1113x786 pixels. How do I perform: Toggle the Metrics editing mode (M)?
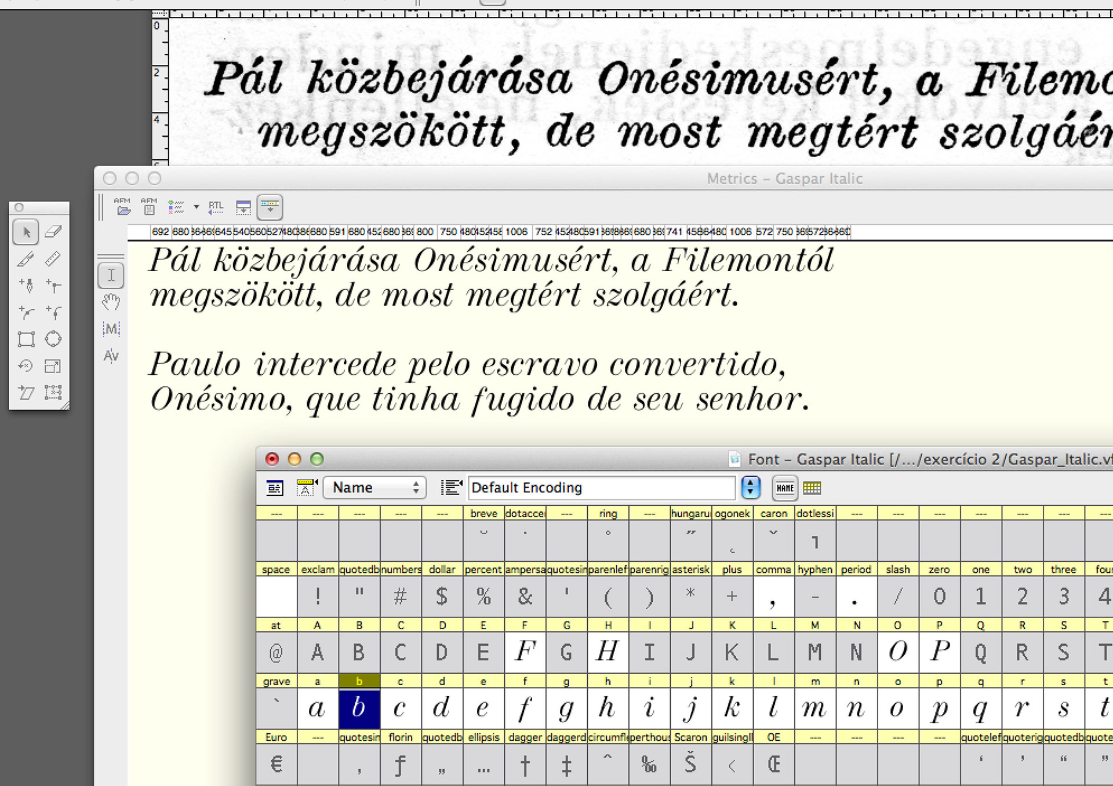(111, 329)
